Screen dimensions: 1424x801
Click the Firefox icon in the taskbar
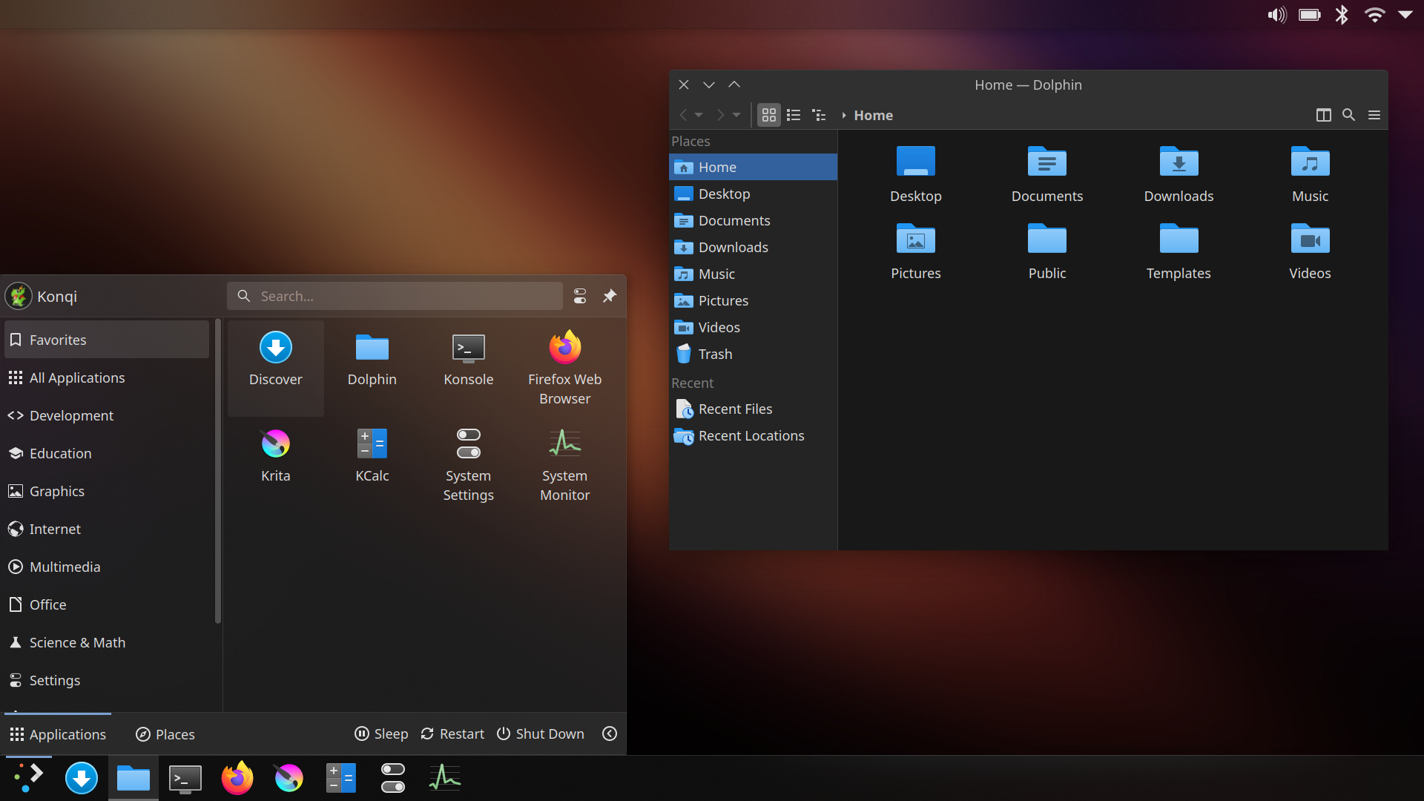(237, 778)
